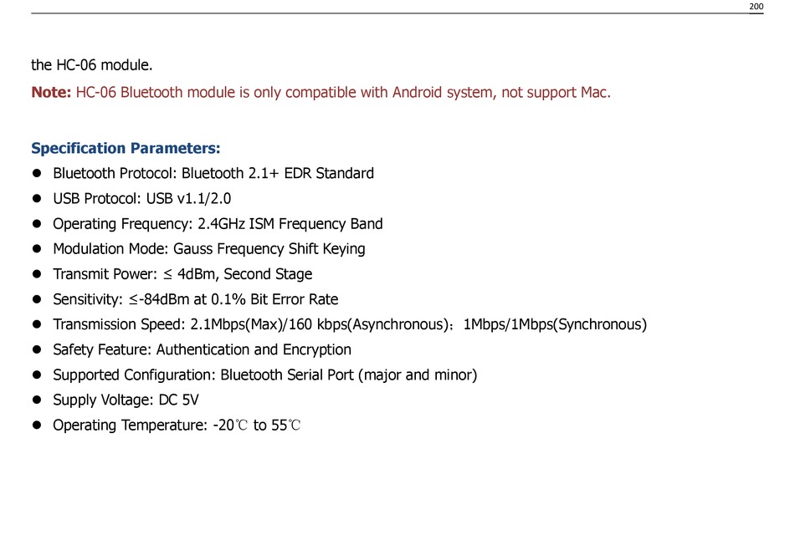Screen dimensions: 795x535
Task: Click the bullet before Transmission Speed
Action: 37,324
